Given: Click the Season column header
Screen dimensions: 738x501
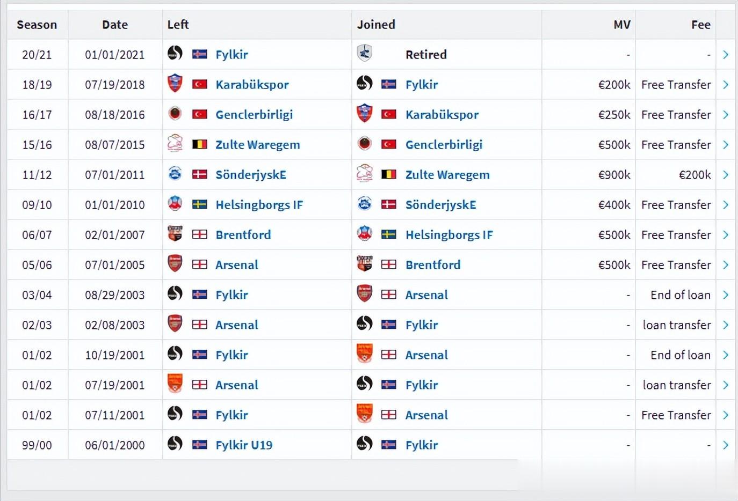Looking at the screenshot, I should pyautogui.click(x=37, y=25).
